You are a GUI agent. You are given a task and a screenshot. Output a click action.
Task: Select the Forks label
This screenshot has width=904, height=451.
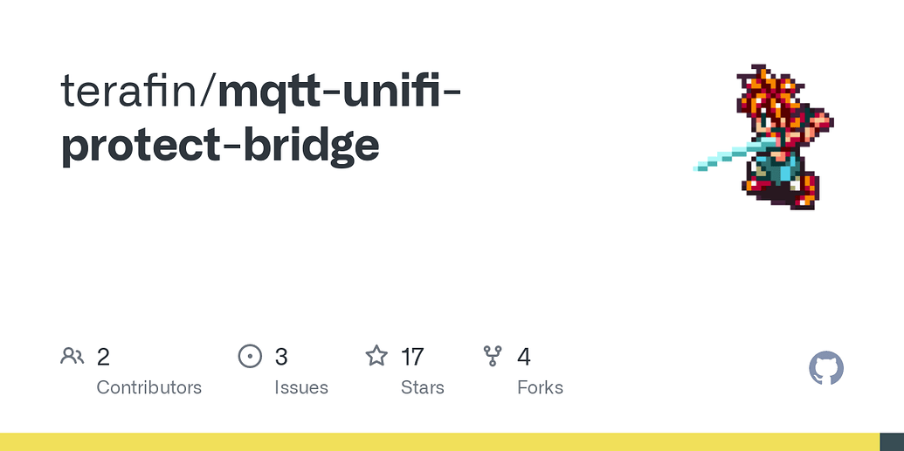click(540, 387)
